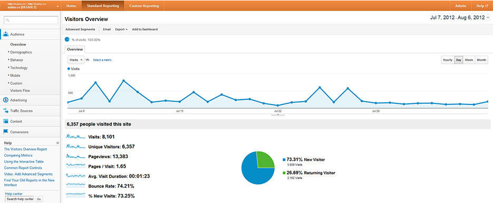The width and height of the screenshot is (493, 203).
Task: Open The Visitors Overview Report link
Action: pyautogui.click(x=25, y=149)
